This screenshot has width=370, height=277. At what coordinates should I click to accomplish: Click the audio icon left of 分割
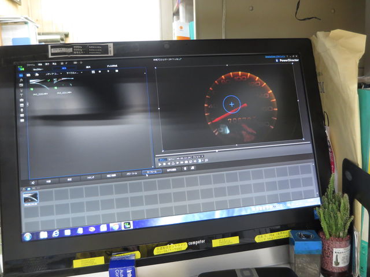(x=34, y=182)
